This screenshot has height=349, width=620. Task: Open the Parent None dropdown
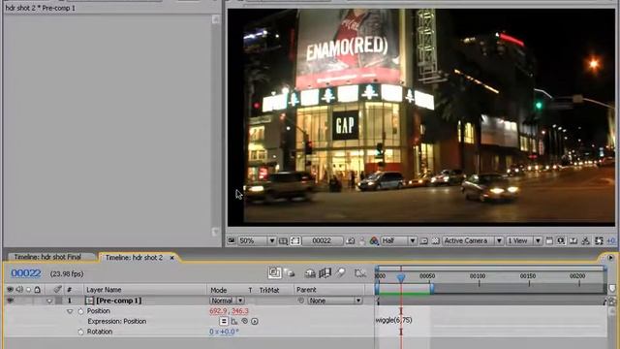pos(335,301)
